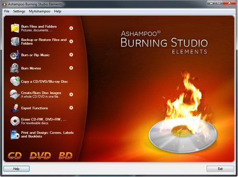This screenshot has width=238, height=177.
Task: Select Create/Burn Disc Images text
Action: pyautogui.click(x=41, y=93)
